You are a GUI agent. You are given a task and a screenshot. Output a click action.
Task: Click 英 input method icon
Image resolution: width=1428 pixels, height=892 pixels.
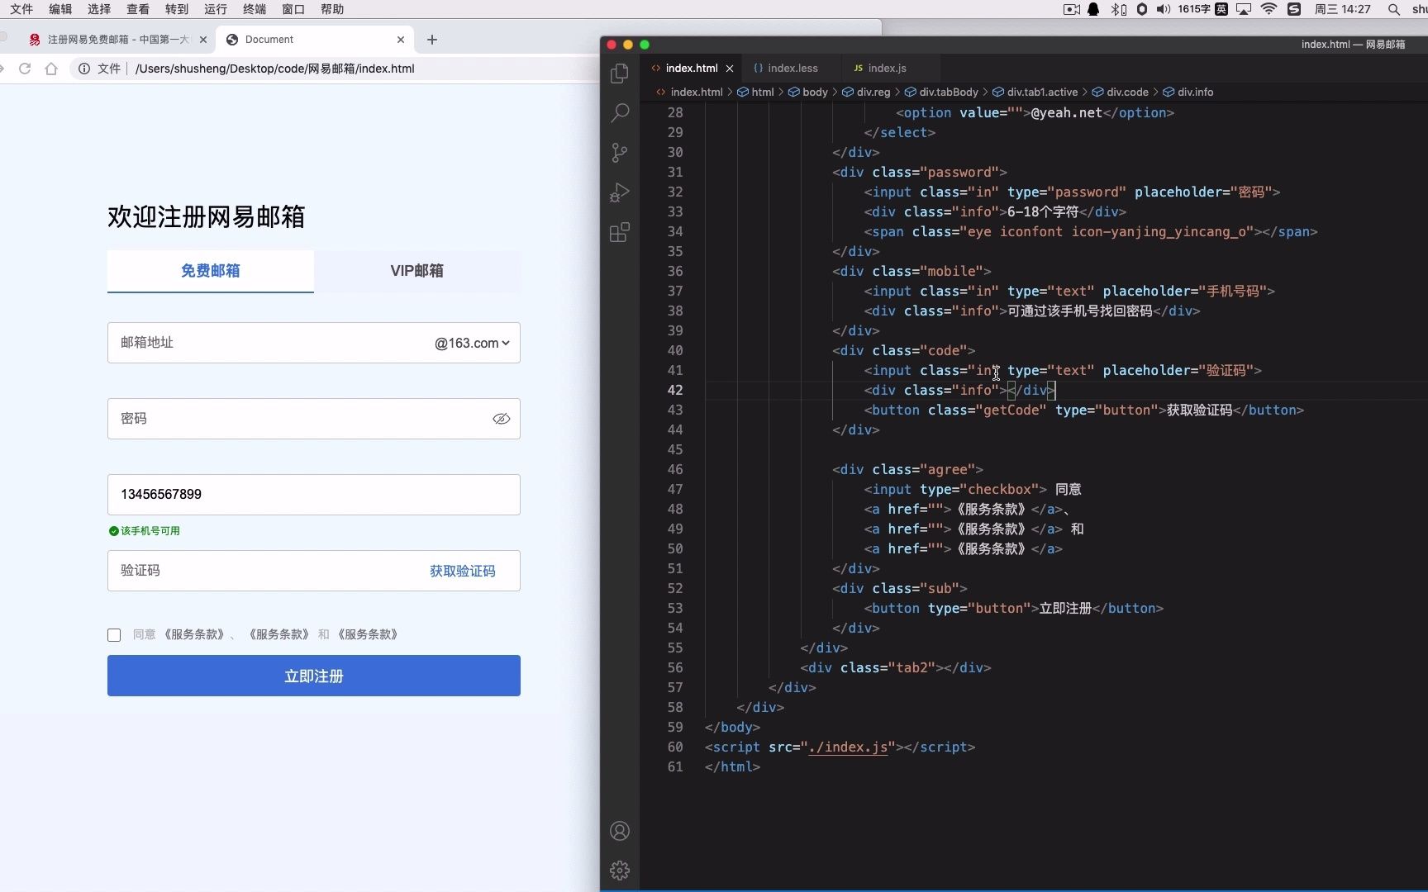coord(1221,9)
